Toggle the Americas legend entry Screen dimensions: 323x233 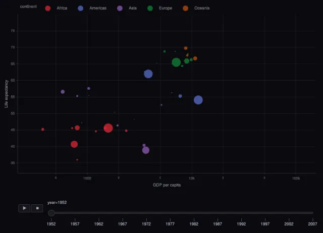click(92, 8)
